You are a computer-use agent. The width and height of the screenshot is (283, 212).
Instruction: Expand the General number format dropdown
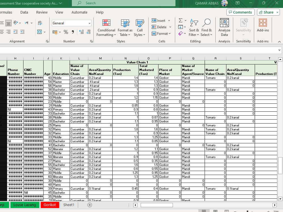[89, 23]
